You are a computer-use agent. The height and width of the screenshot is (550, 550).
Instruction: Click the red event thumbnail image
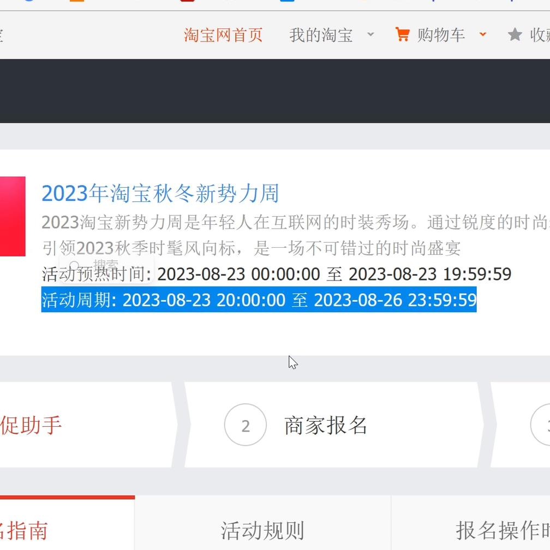tap(13, 217)
